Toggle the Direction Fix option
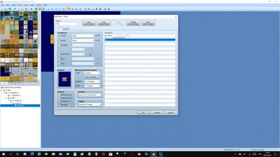 point(59,101)
